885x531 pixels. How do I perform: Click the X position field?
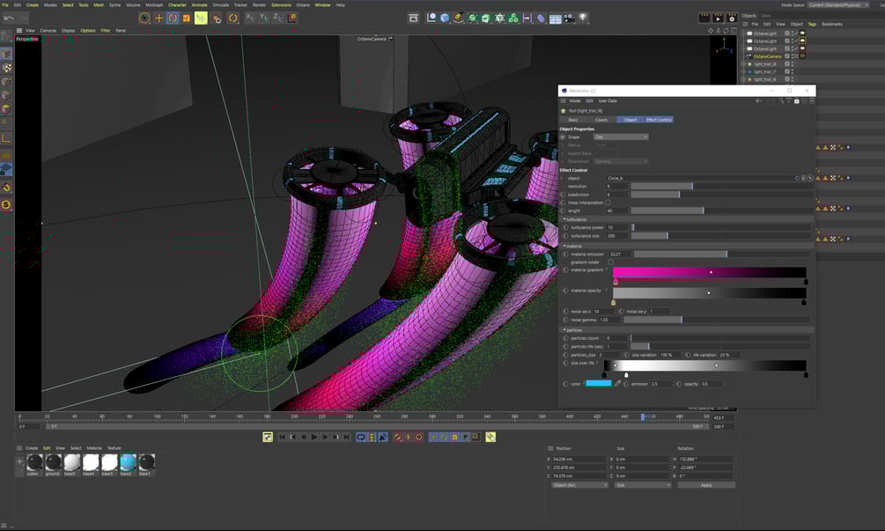(579, 460)
